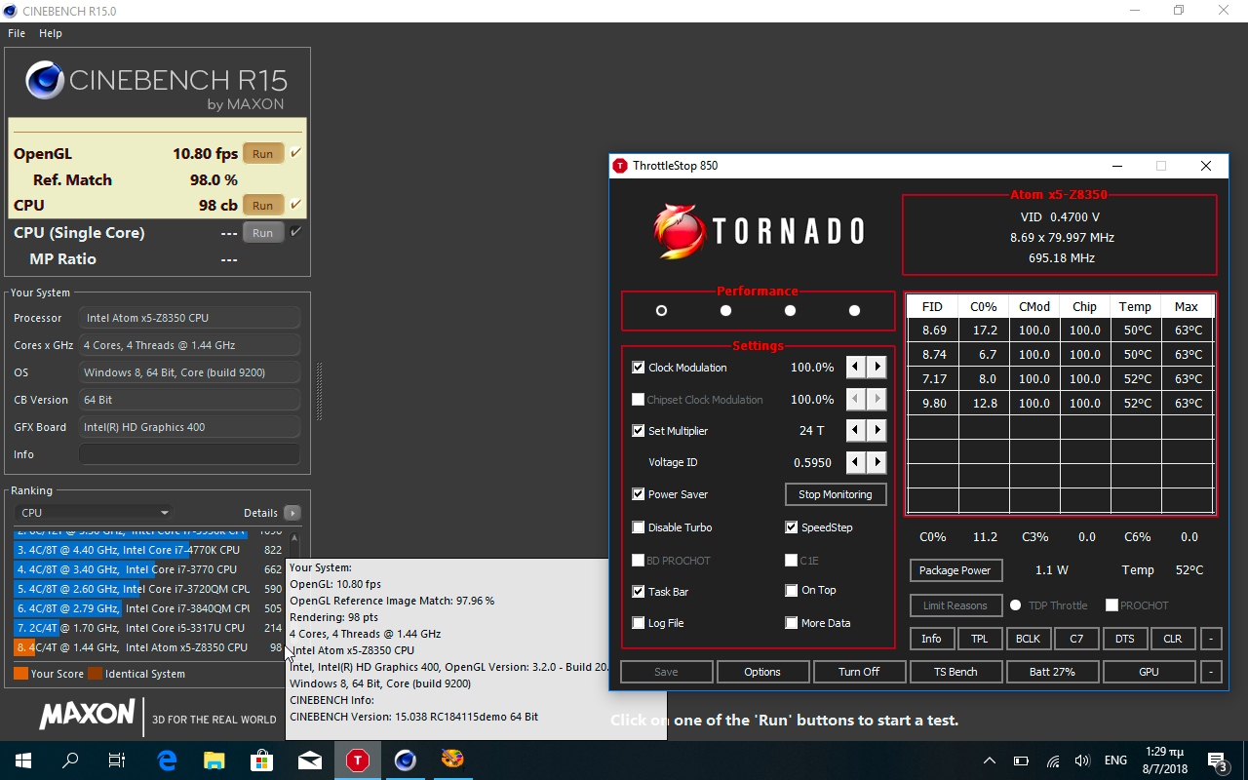The height and width of the screenshot is (780, 1248).
Task: Click Stop Monitoring button
Action: (x=836, y=494)
